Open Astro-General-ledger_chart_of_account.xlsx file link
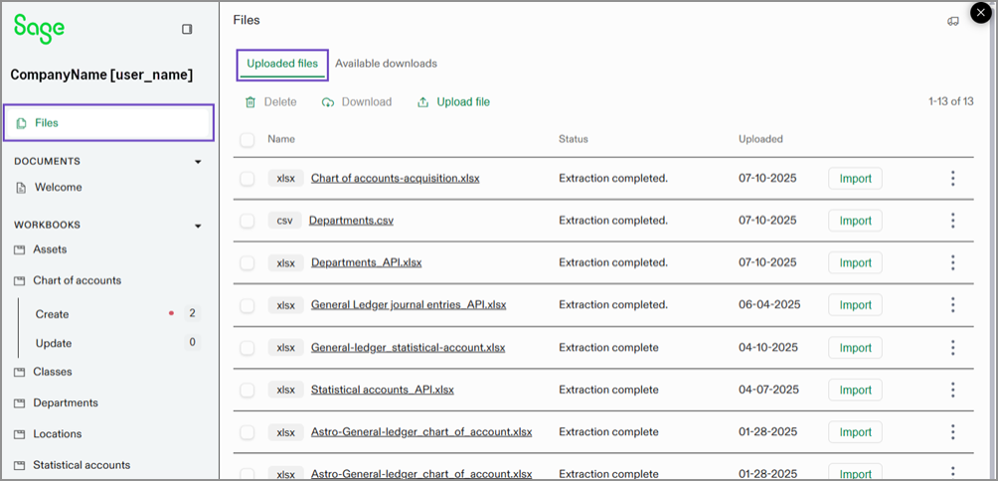This screenshot has width=998, height=481. click(421, 432)
